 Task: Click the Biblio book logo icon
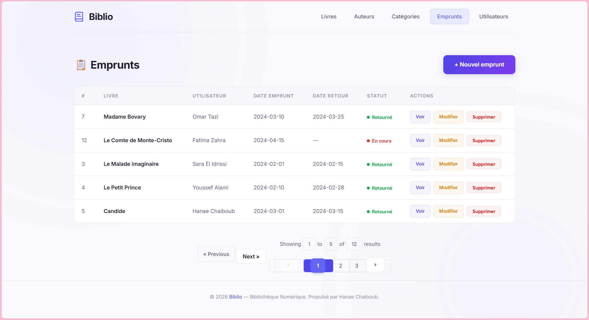[x=79, y=17]
